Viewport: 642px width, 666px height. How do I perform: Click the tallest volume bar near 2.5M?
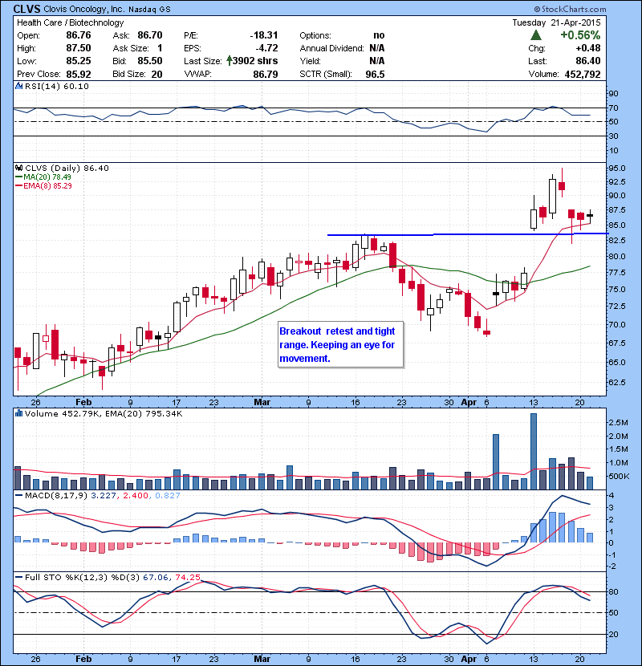[x=534, y=451]
